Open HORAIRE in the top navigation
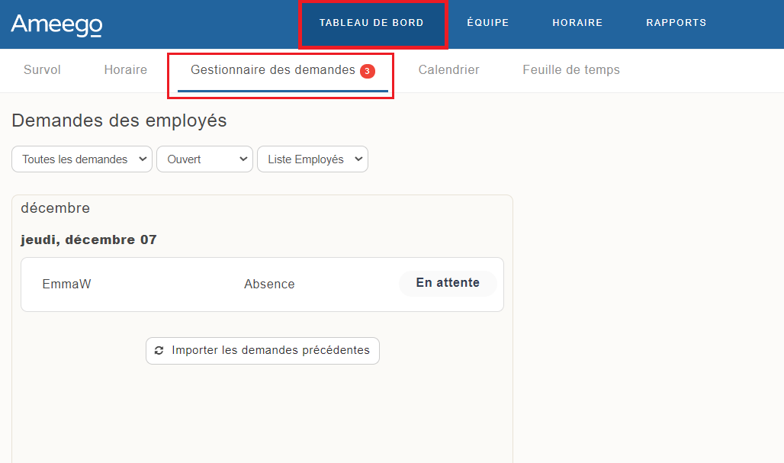This screenshot has height=463, width=784. point(577,23)
